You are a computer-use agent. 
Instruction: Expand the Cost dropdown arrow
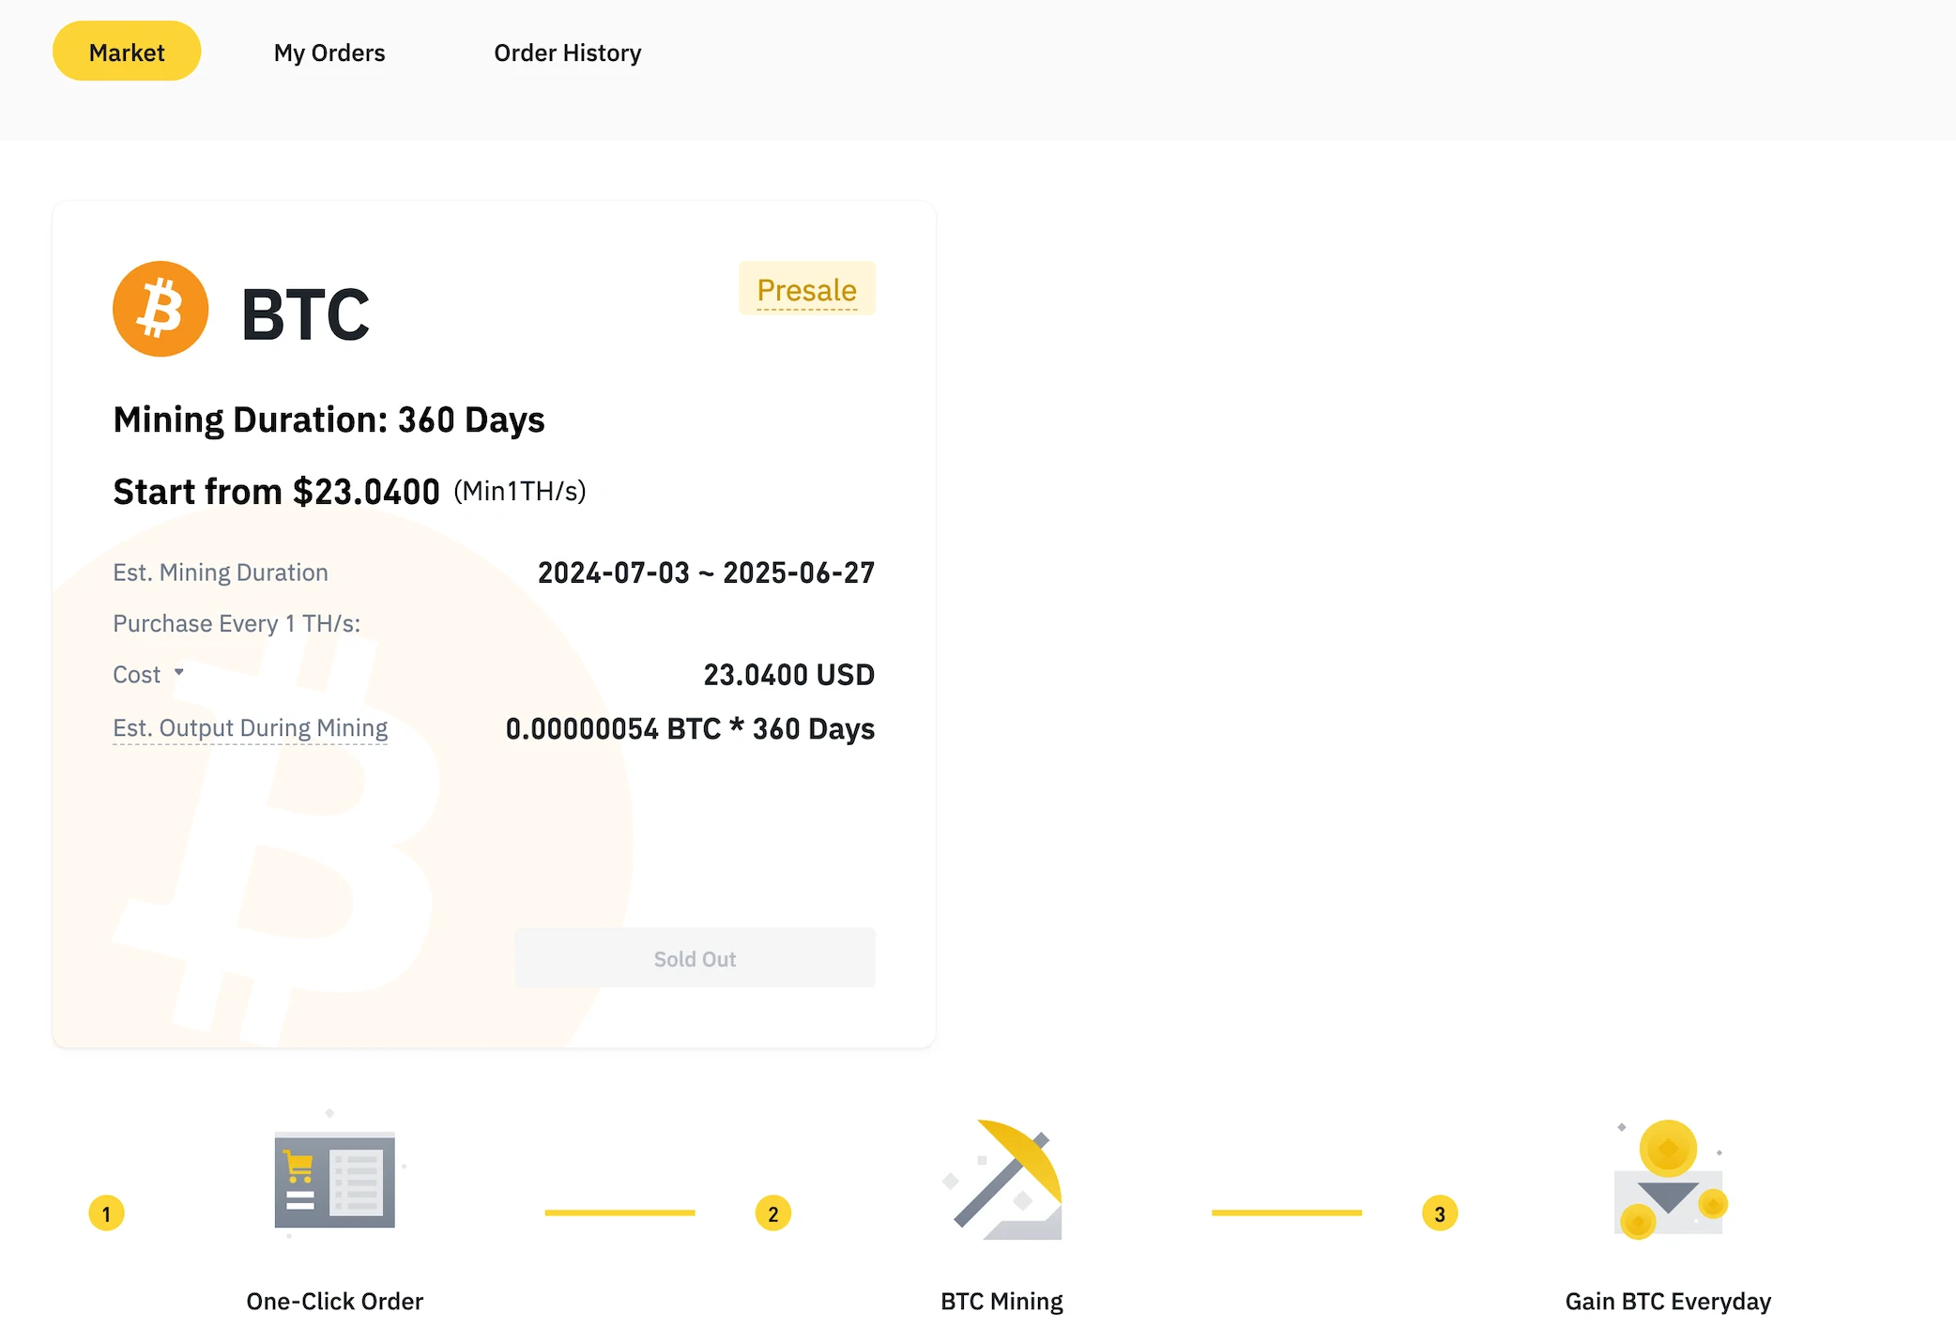coord(178,673)
